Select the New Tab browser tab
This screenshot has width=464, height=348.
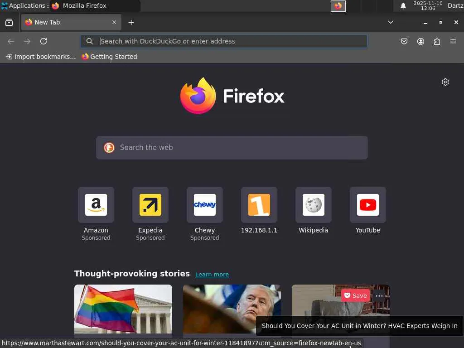[71, 22]
